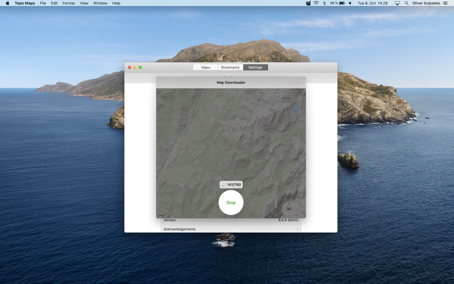The image size is (454, 284).
Task: Open the Edit menu
Action: click(54, 3)
